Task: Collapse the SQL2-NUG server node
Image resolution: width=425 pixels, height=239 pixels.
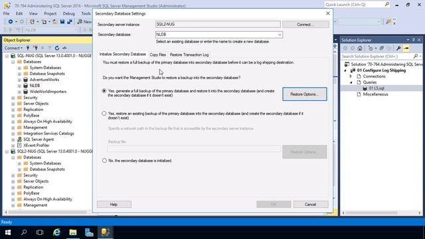Action: [7, 151]
